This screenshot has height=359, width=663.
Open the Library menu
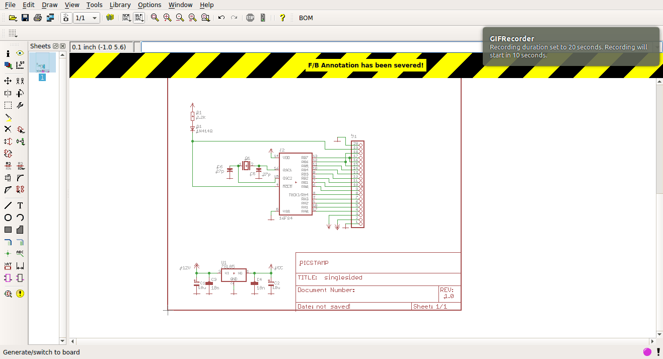[x=120, y=5]
